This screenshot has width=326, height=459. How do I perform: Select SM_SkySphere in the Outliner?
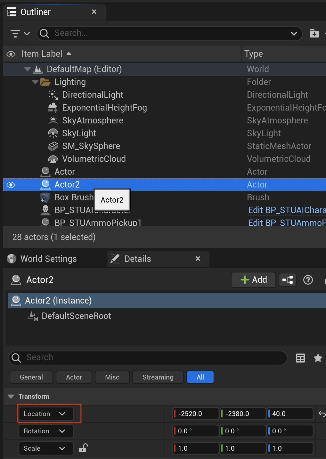pyautogui.click(x=91, y=146)
